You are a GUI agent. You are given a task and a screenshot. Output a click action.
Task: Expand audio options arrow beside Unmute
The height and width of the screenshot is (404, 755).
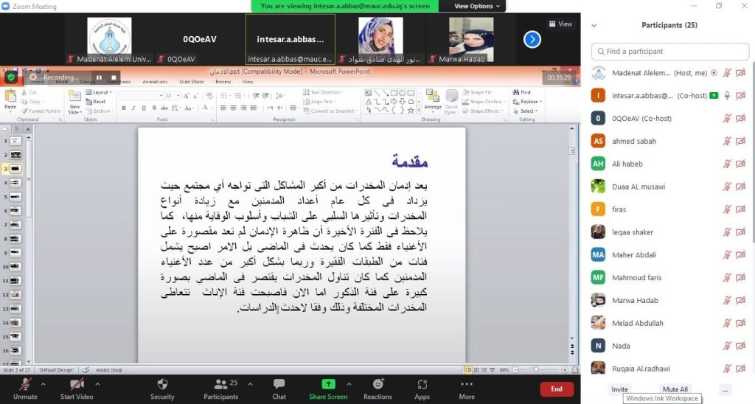click(44, 384)
